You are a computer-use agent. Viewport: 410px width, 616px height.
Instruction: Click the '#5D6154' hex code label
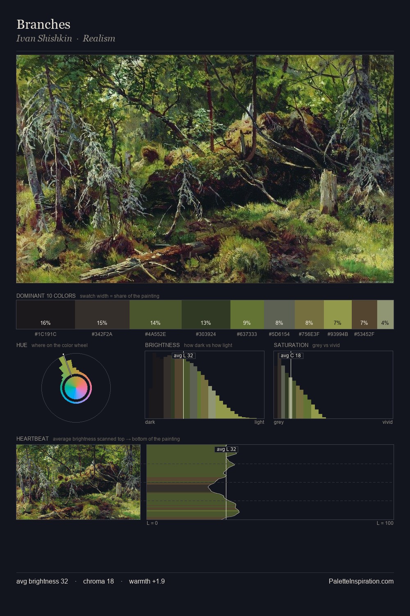click(279, 334)
